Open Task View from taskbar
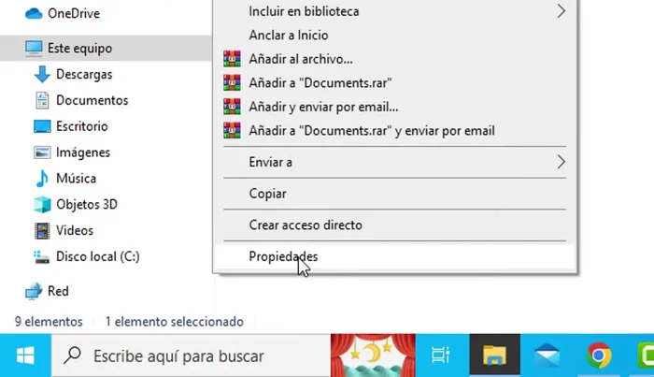654x377 pixels. 440,355
